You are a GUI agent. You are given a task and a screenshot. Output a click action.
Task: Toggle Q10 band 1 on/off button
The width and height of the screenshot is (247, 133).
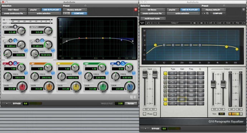[165, 73]
